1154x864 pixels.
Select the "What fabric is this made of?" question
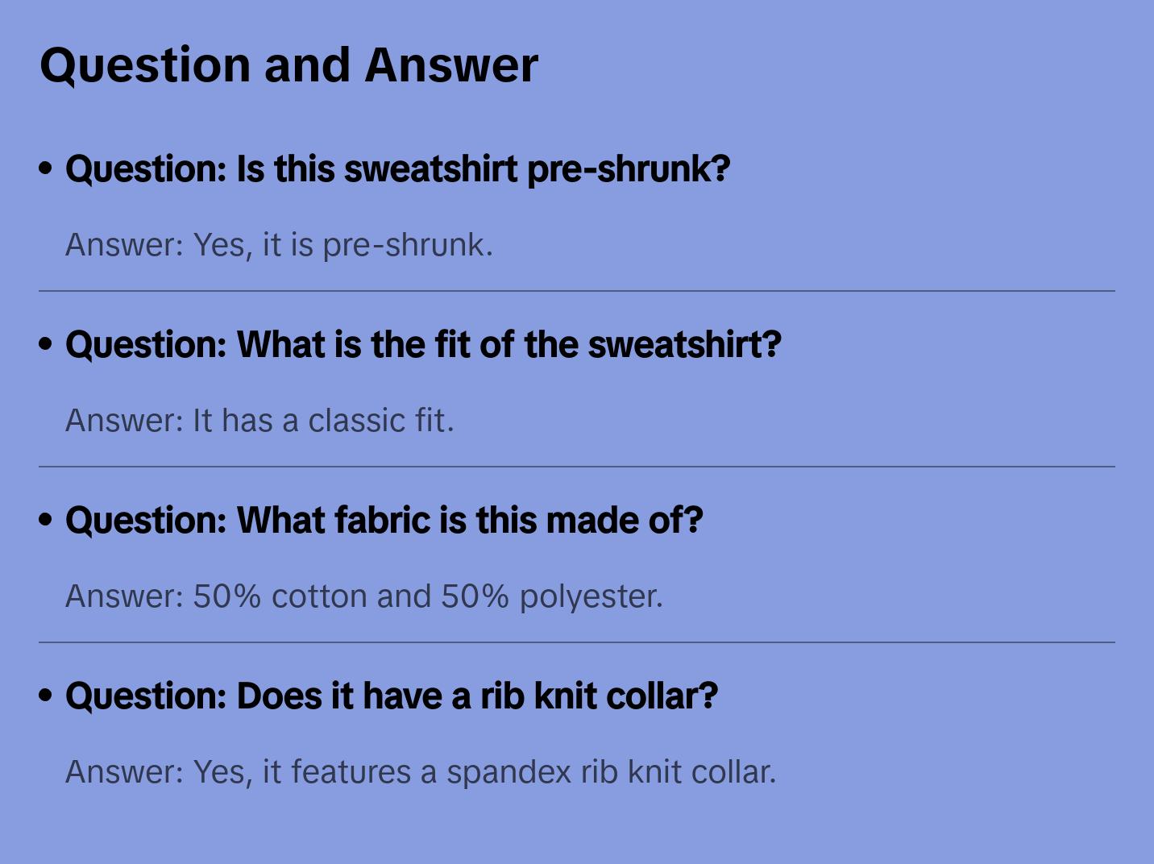384,521
